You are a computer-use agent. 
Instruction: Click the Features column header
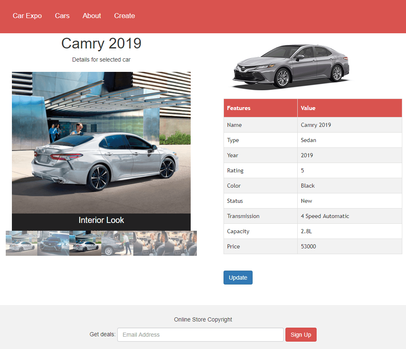tap(260, 108)
